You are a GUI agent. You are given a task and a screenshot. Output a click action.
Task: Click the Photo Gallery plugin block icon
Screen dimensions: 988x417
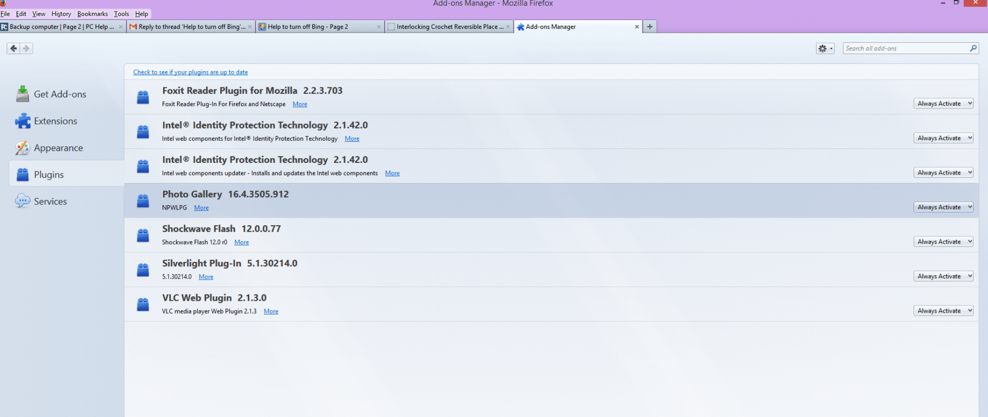[x=143, y=201]
